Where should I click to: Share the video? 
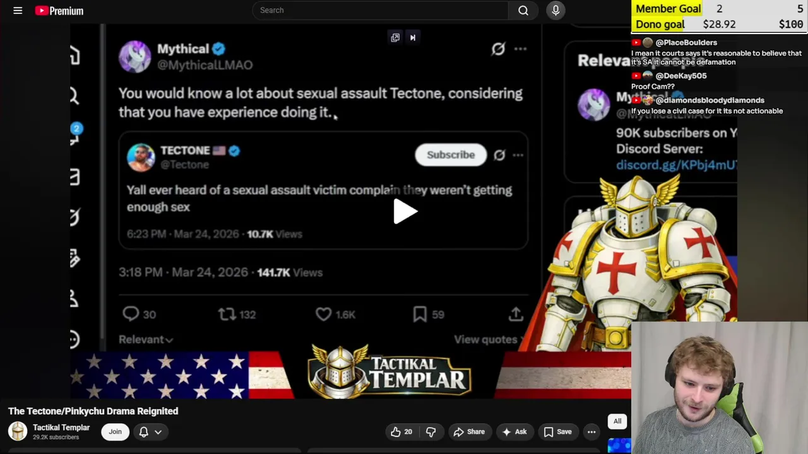(469, 432)
